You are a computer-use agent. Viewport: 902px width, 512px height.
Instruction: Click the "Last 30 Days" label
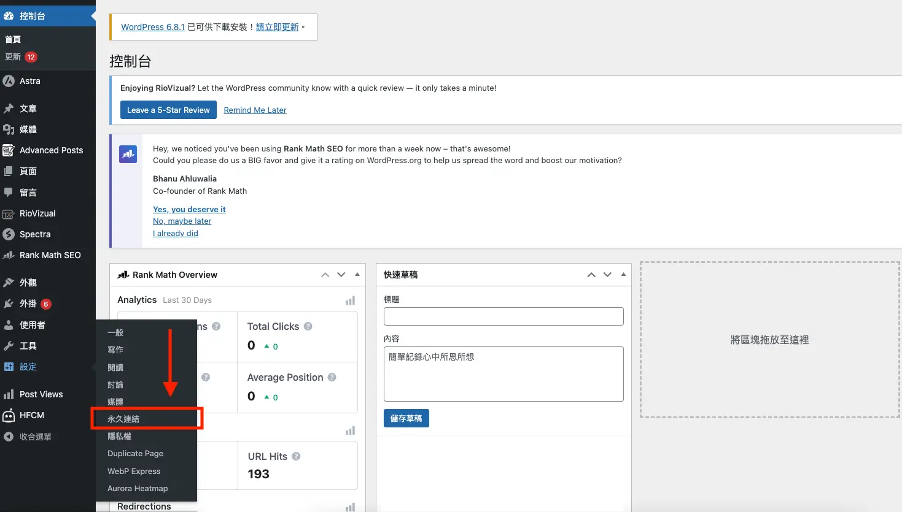(x=187, y=300)
